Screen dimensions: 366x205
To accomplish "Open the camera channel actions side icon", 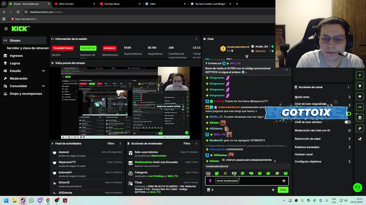I will tap(360, 118).
